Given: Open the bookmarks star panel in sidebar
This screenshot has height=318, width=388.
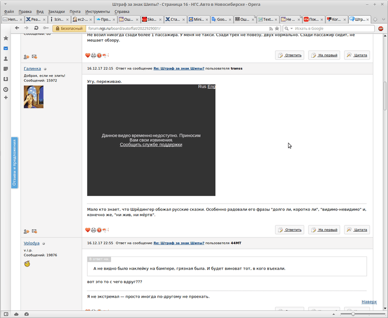Looking at the screenshot, I should [6, 38].
